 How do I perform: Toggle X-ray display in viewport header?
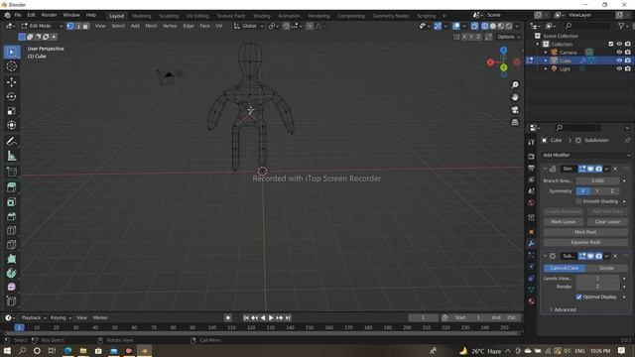[474, 26]
